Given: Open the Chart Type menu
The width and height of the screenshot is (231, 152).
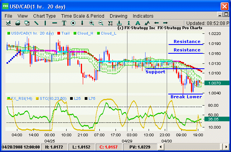Looking at the screenshot, I should [44, 16].
